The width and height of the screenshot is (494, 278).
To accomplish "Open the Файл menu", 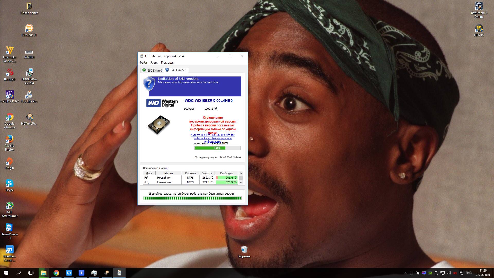I will 143,63.
